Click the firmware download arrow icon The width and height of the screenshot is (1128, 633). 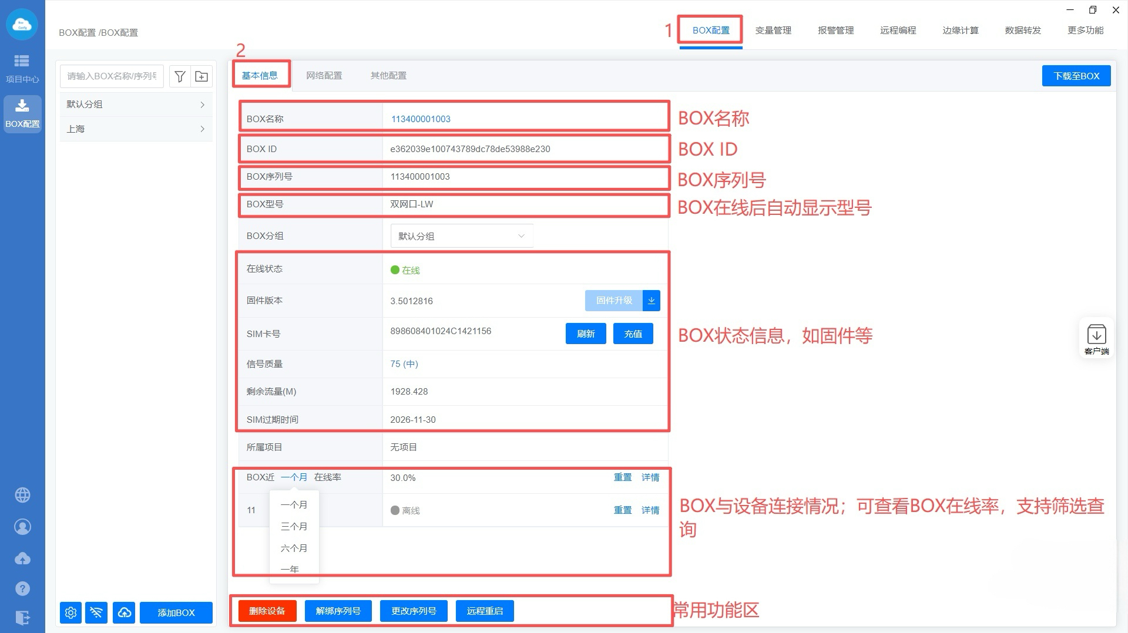(x=652, y=301)
